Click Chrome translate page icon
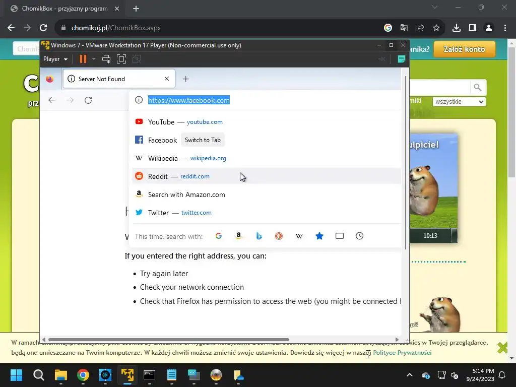 [x=404, y=28]
